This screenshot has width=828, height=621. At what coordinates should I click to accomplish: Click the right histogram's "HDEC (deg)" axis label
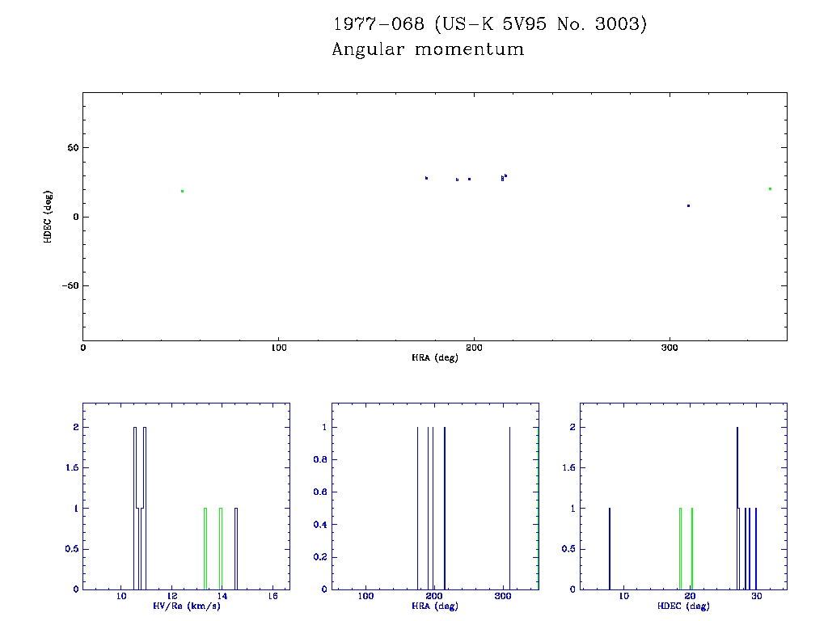683,606
